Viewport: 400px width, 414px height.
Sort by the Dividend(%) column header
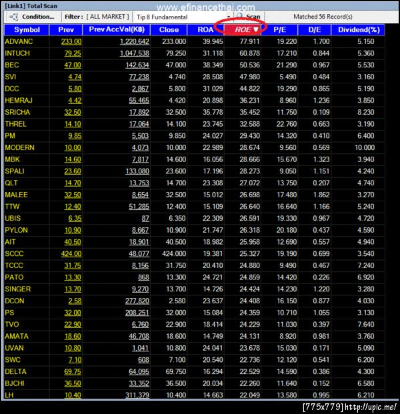[x=358, y=29]
